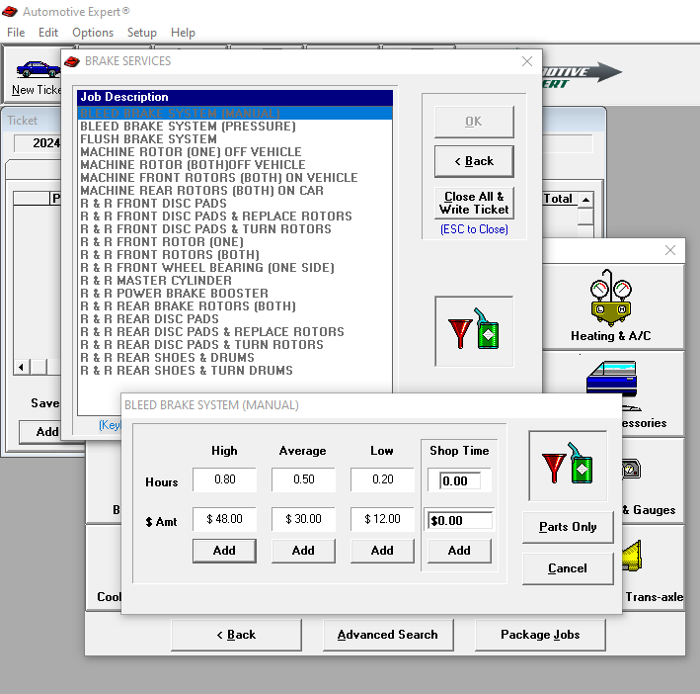Add the Low estimate amount
This screenshot has width=700, height=694.
[x=382, y=551]
